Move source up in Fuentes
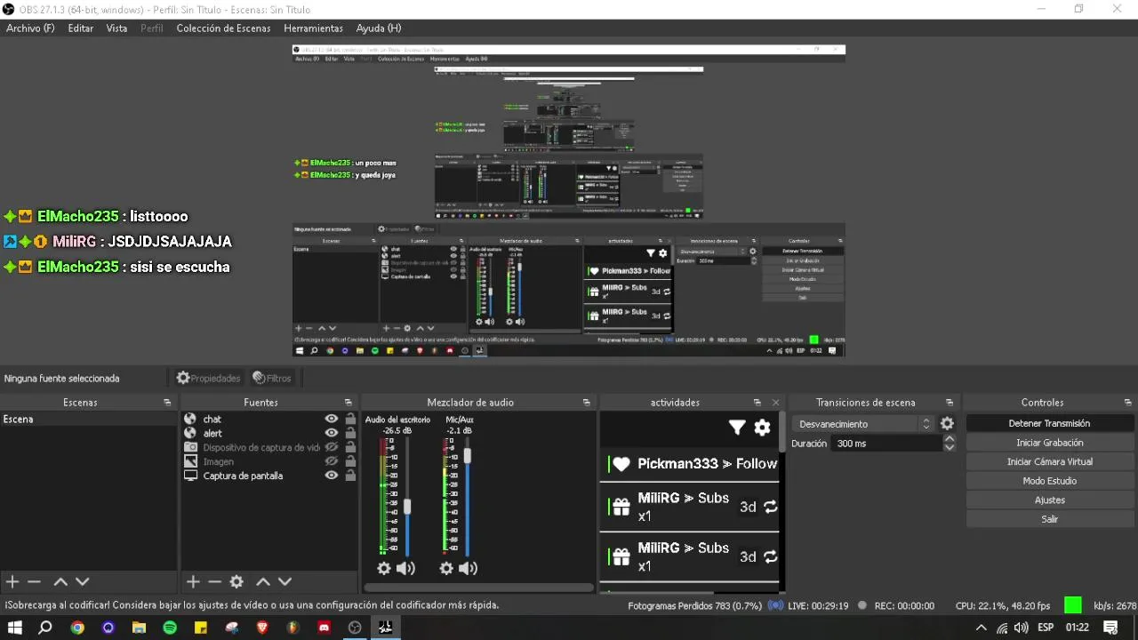This screenshot has height=640, width=1138. [263, 581]
